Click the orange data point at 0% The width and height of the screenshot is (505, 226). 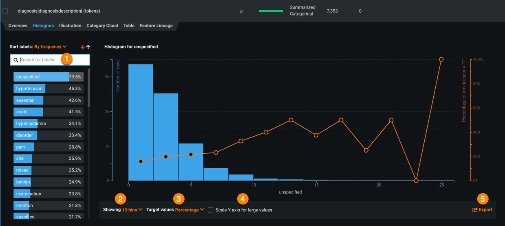point(416,180)
